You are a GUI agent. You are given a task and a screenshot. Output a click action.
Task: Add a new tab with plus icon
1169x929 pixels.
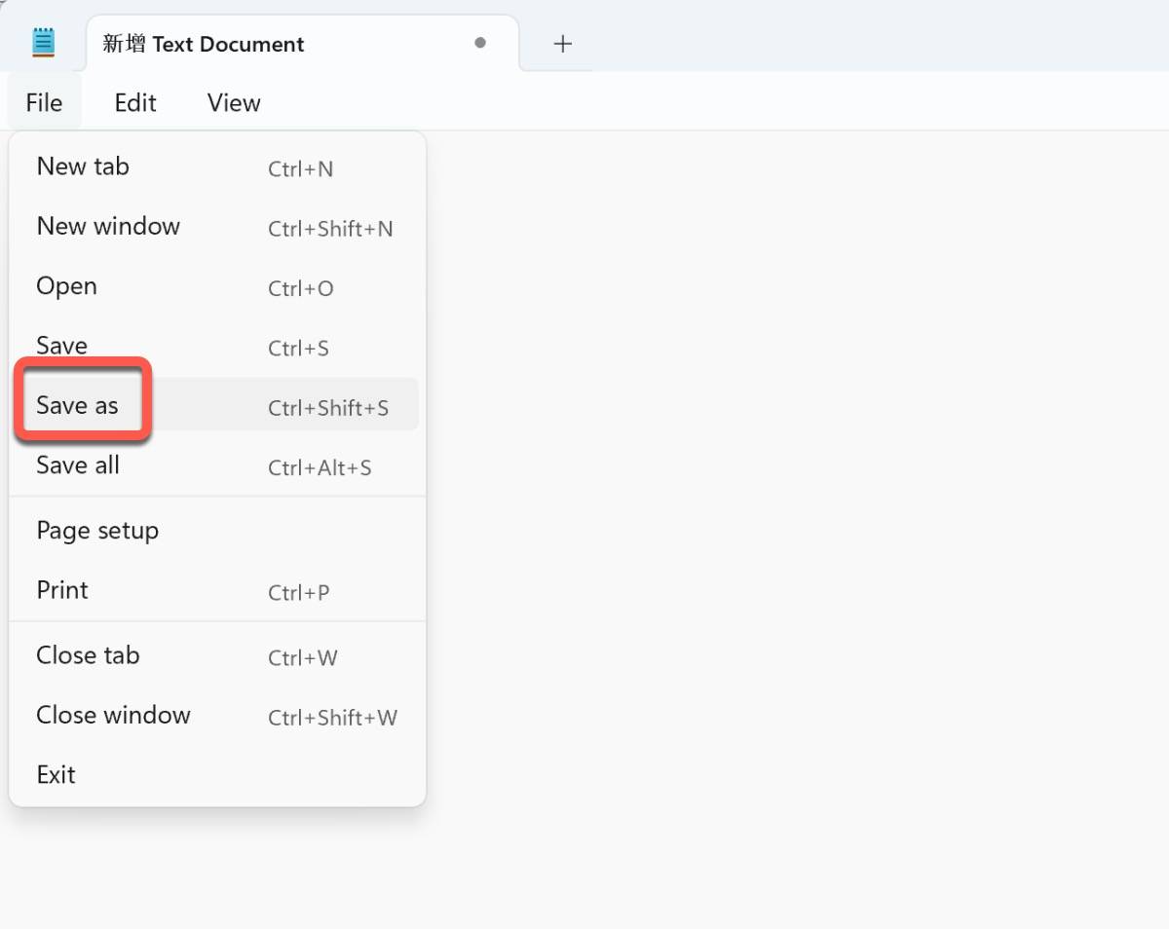tap(562, 44)
